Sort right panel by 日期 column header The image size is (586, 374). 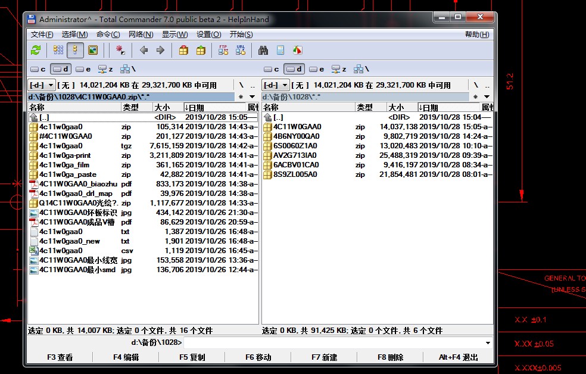tap(448, 107)
